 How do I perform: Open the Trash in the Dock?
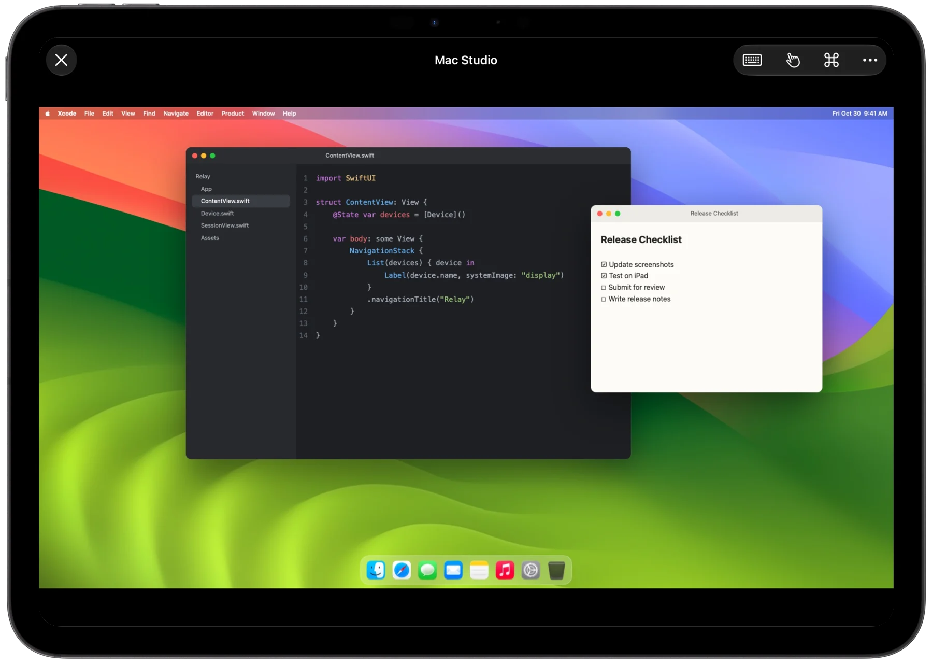557,571
